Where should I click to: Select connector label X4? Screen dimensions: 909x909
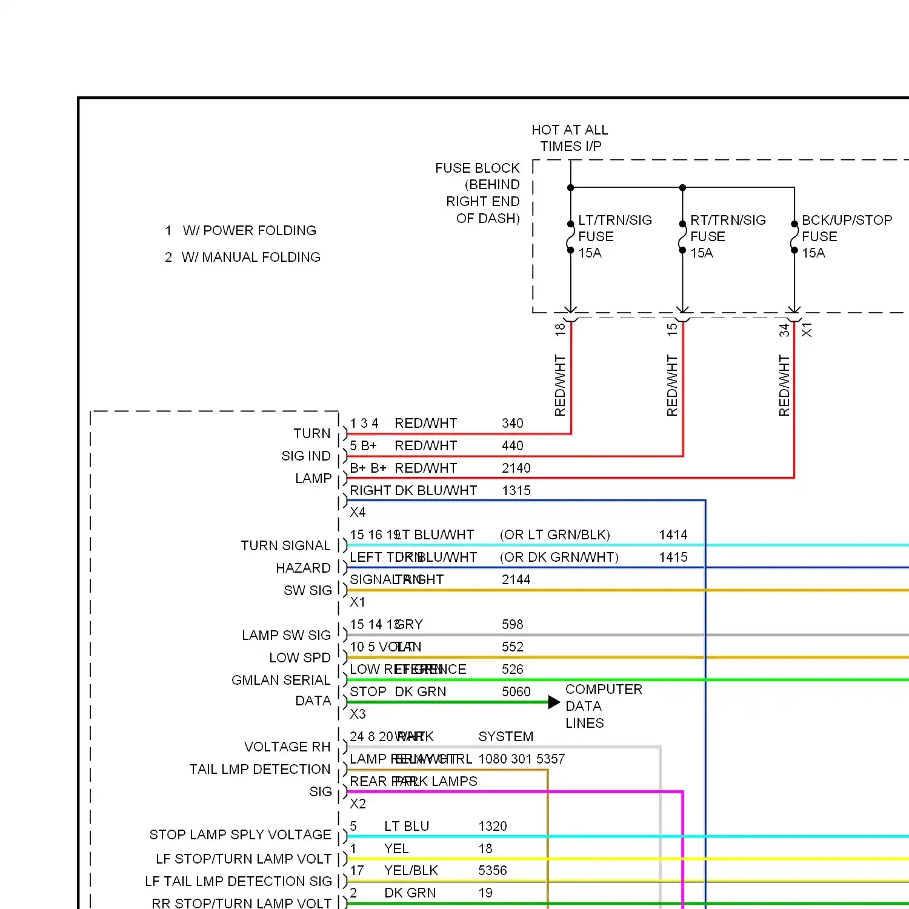(358, 512)
